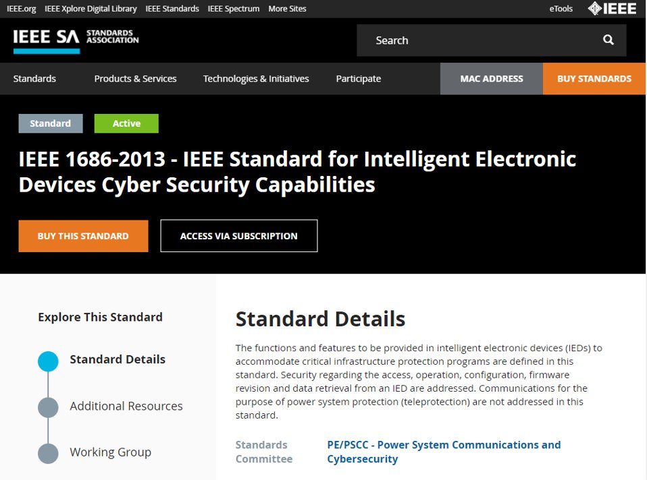Visit IEEE Standards top link
This screenshot has width=647, height=480.
pyautogui.click(x=172, y=9)
